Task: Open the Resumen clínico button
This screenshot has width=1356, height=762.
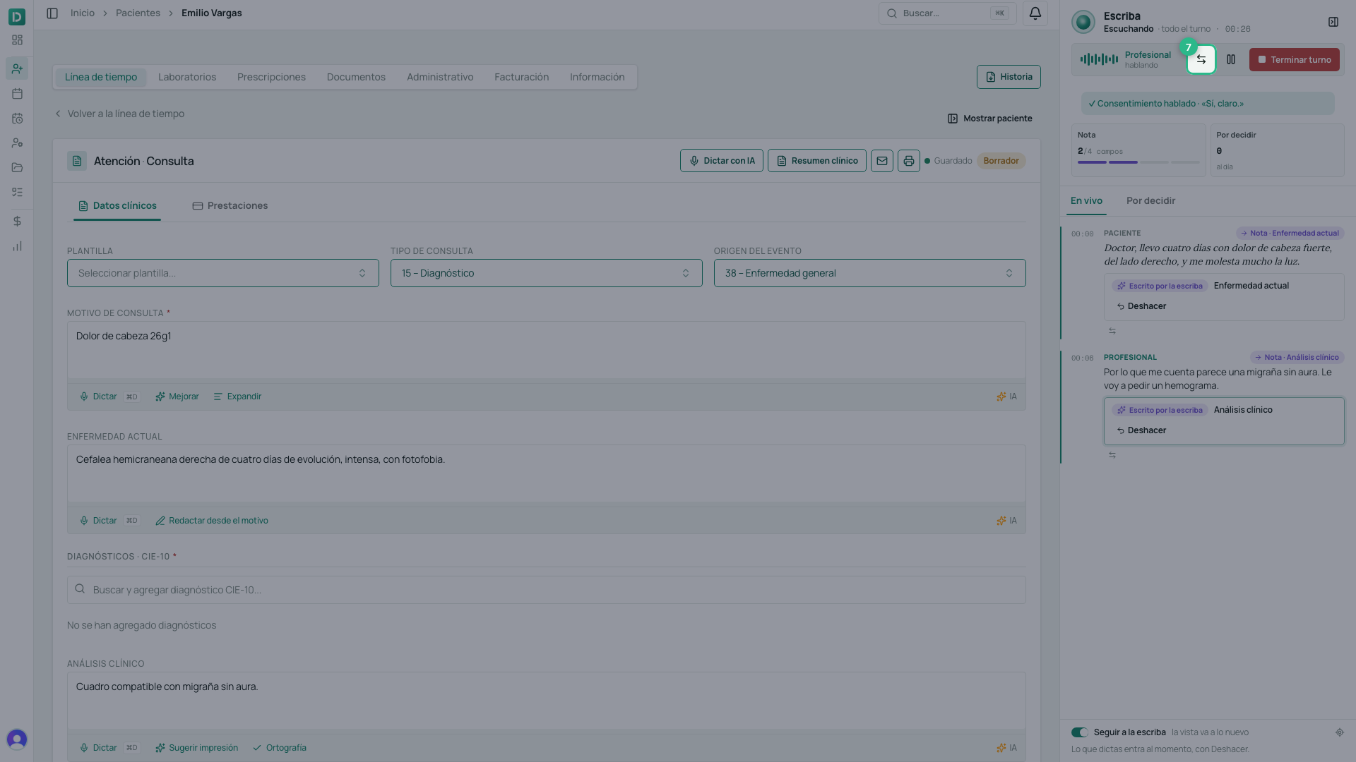Action: [817, 161]
